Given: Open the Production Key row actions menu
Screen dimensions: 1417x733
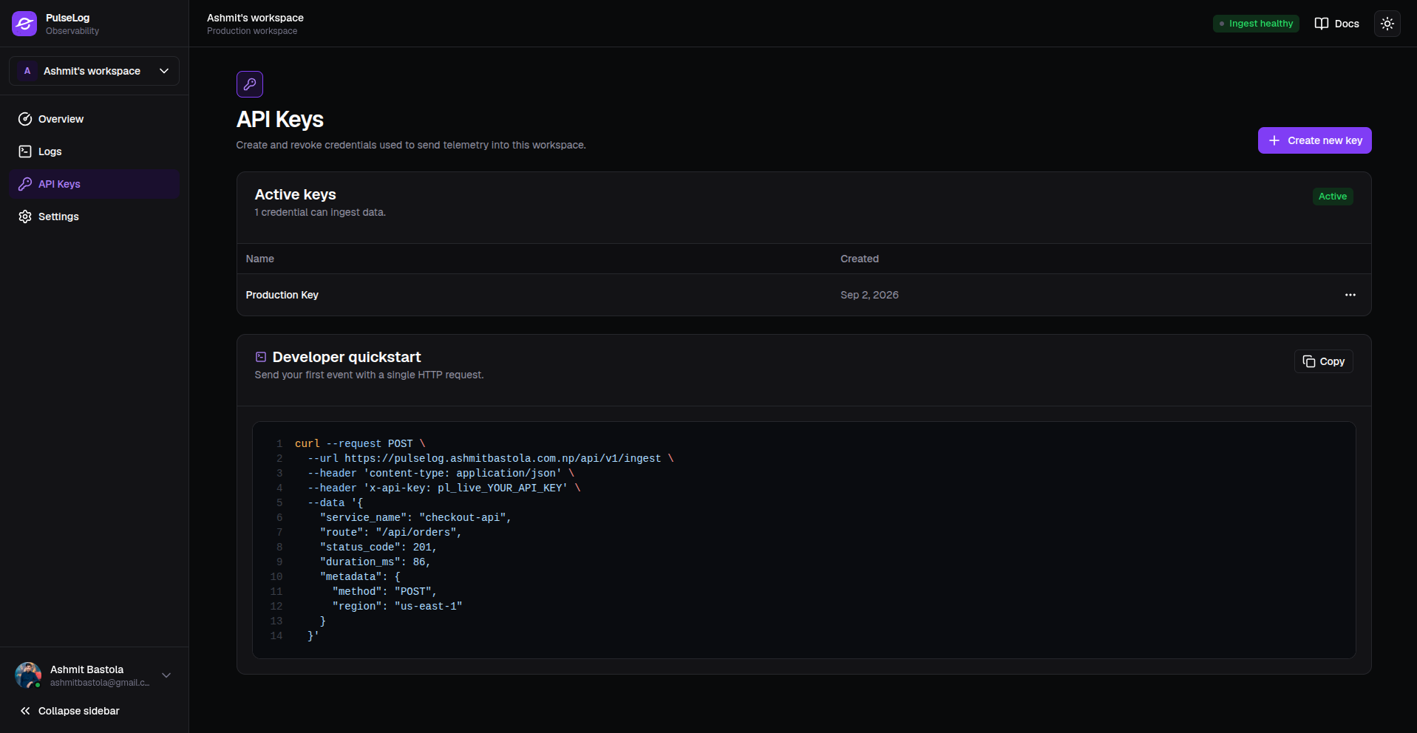Looking at the screenshot, I should click(1350, 295).
